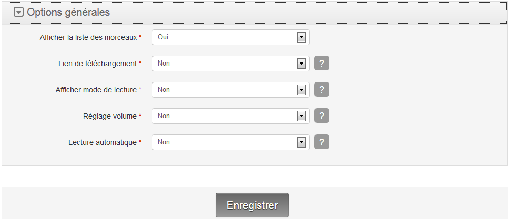This screenshot has height=219, width=510.
Task: Click arrow of Afficher la liste des morceaux dropdown
Action: coord(301,37)
